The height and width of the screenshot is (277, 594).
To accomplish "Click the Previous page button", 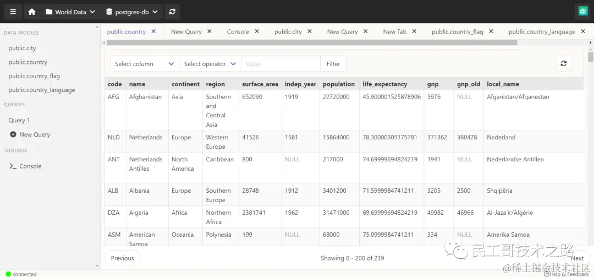I will (122, 258).
